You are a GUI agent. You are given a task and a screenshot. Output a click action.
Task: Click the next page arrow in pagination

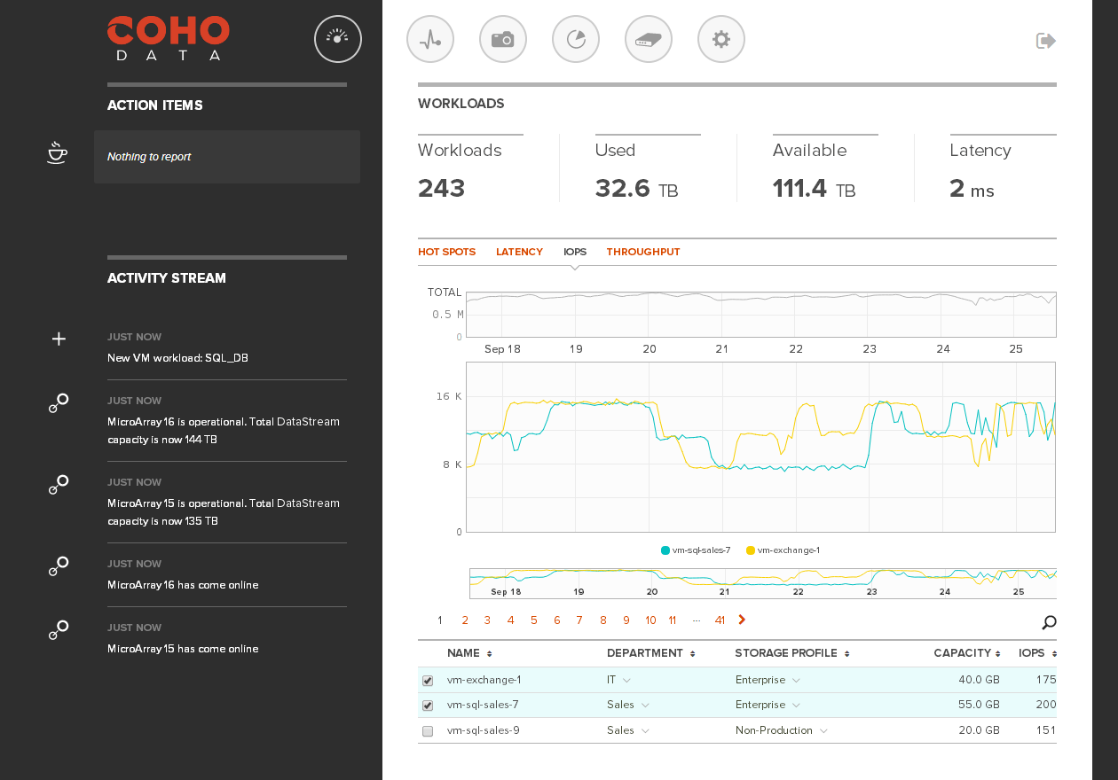742,620
